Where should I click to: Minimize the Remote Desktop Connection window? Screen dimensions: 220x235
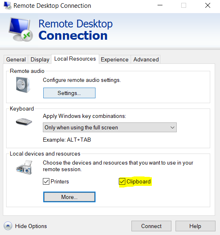tap(160, 5)
